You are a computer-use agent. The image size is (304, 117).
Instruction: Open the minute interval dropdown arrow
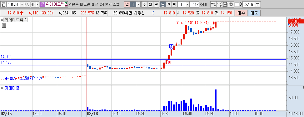[x=187, y=4]
